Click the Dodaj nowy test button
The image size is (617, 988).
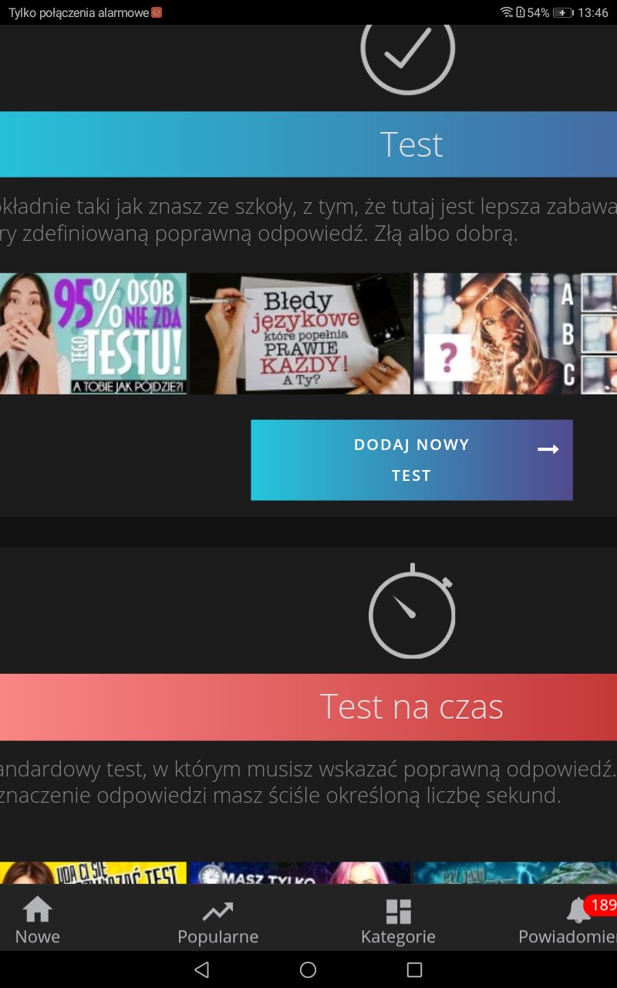point(412,460)
